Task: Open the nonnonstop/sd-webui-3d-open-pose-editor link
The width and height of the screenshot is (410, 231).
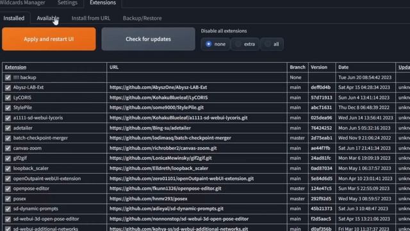Action: pos(179,219)
